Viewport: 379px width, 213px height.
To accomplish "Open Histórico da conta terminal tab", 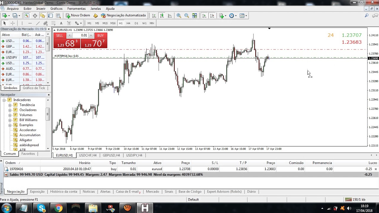I will coord(64,191).
